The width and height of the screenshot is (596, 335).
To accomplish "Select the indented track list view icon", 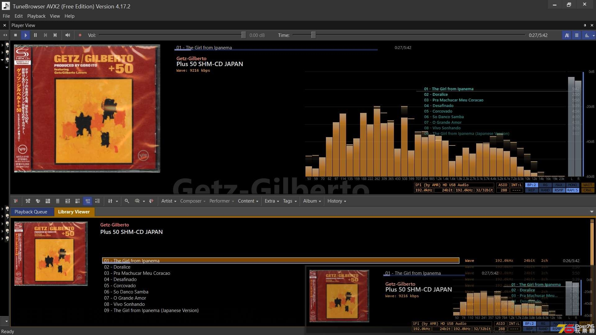I will pyautogui.click(x=97, y=201).
